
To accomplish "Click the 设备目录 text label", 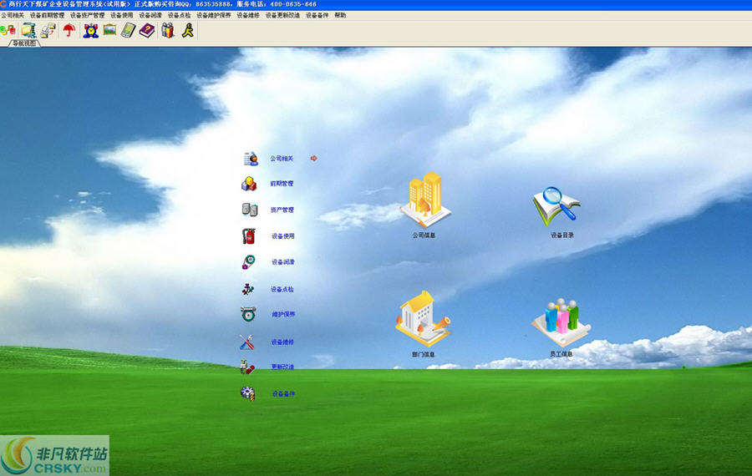I will (562, 235).
